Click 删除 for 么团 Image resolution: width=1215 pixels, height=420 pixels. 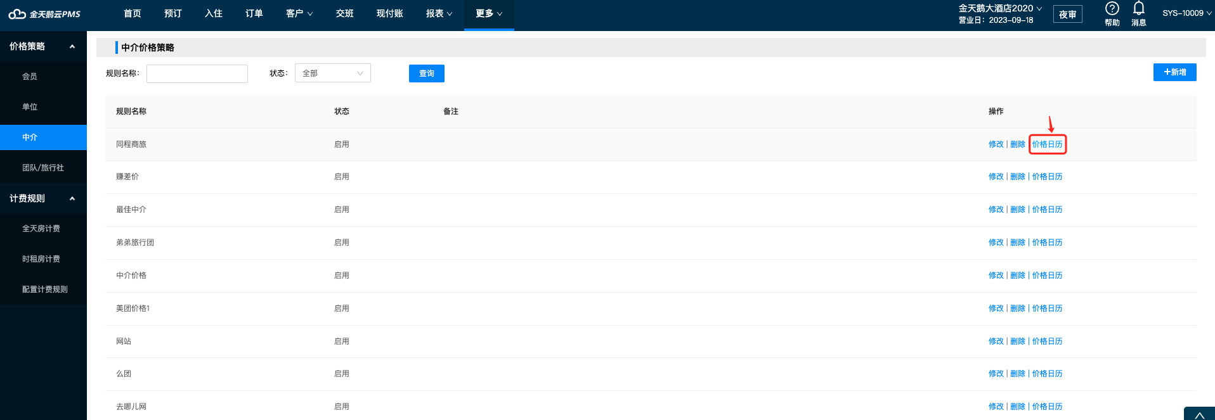(x=1018, y=374)
